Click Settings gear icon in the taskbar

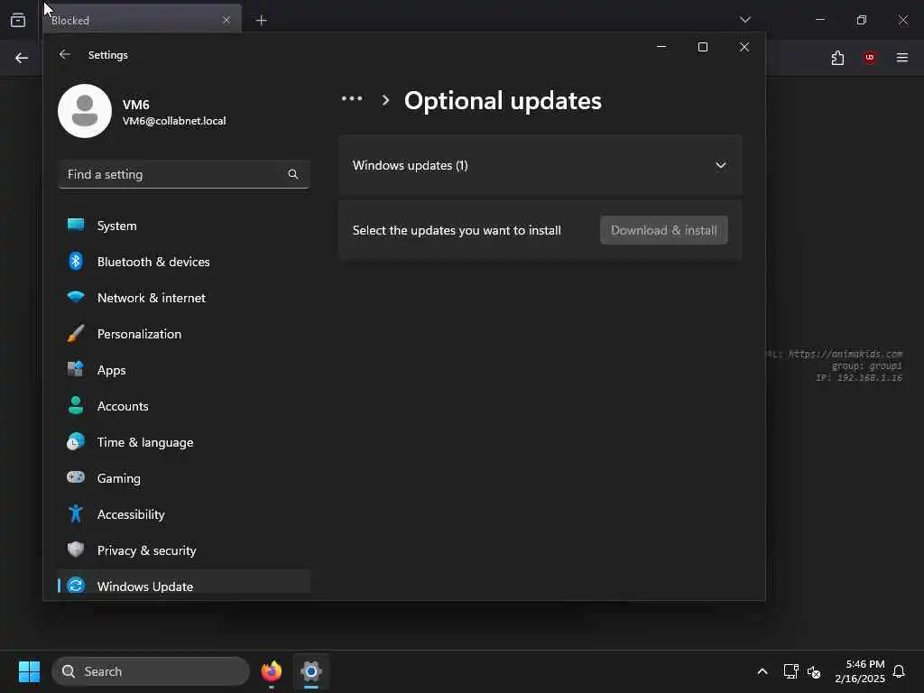coord(311,671)
